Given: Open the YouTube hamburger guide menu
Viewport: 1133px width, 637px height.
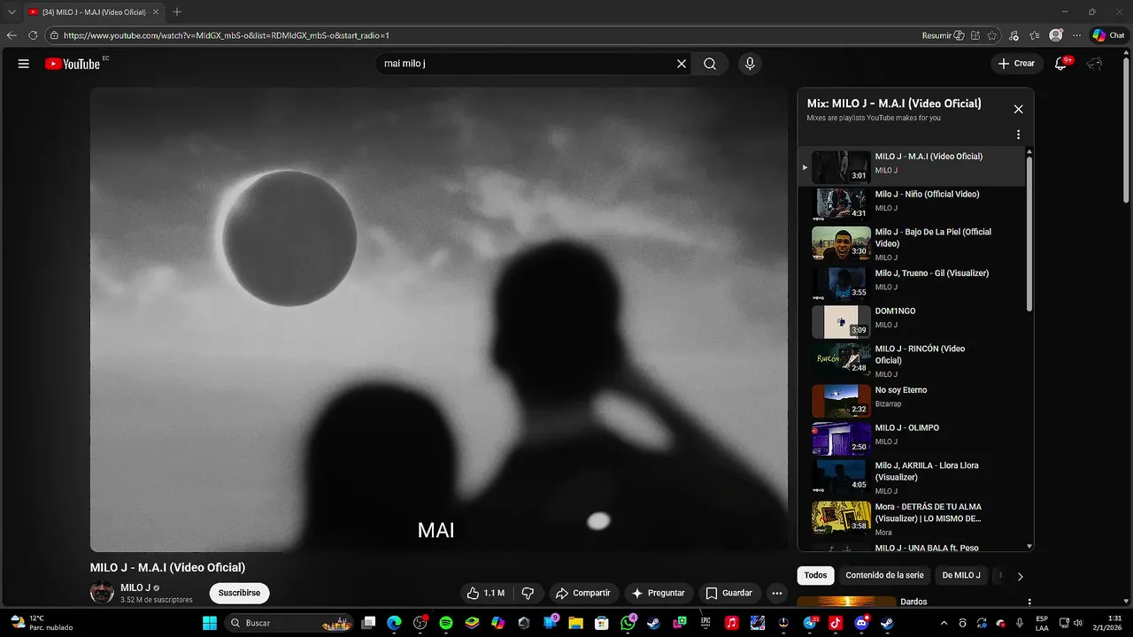Looking at the screenshot, I should pos(24,64).
